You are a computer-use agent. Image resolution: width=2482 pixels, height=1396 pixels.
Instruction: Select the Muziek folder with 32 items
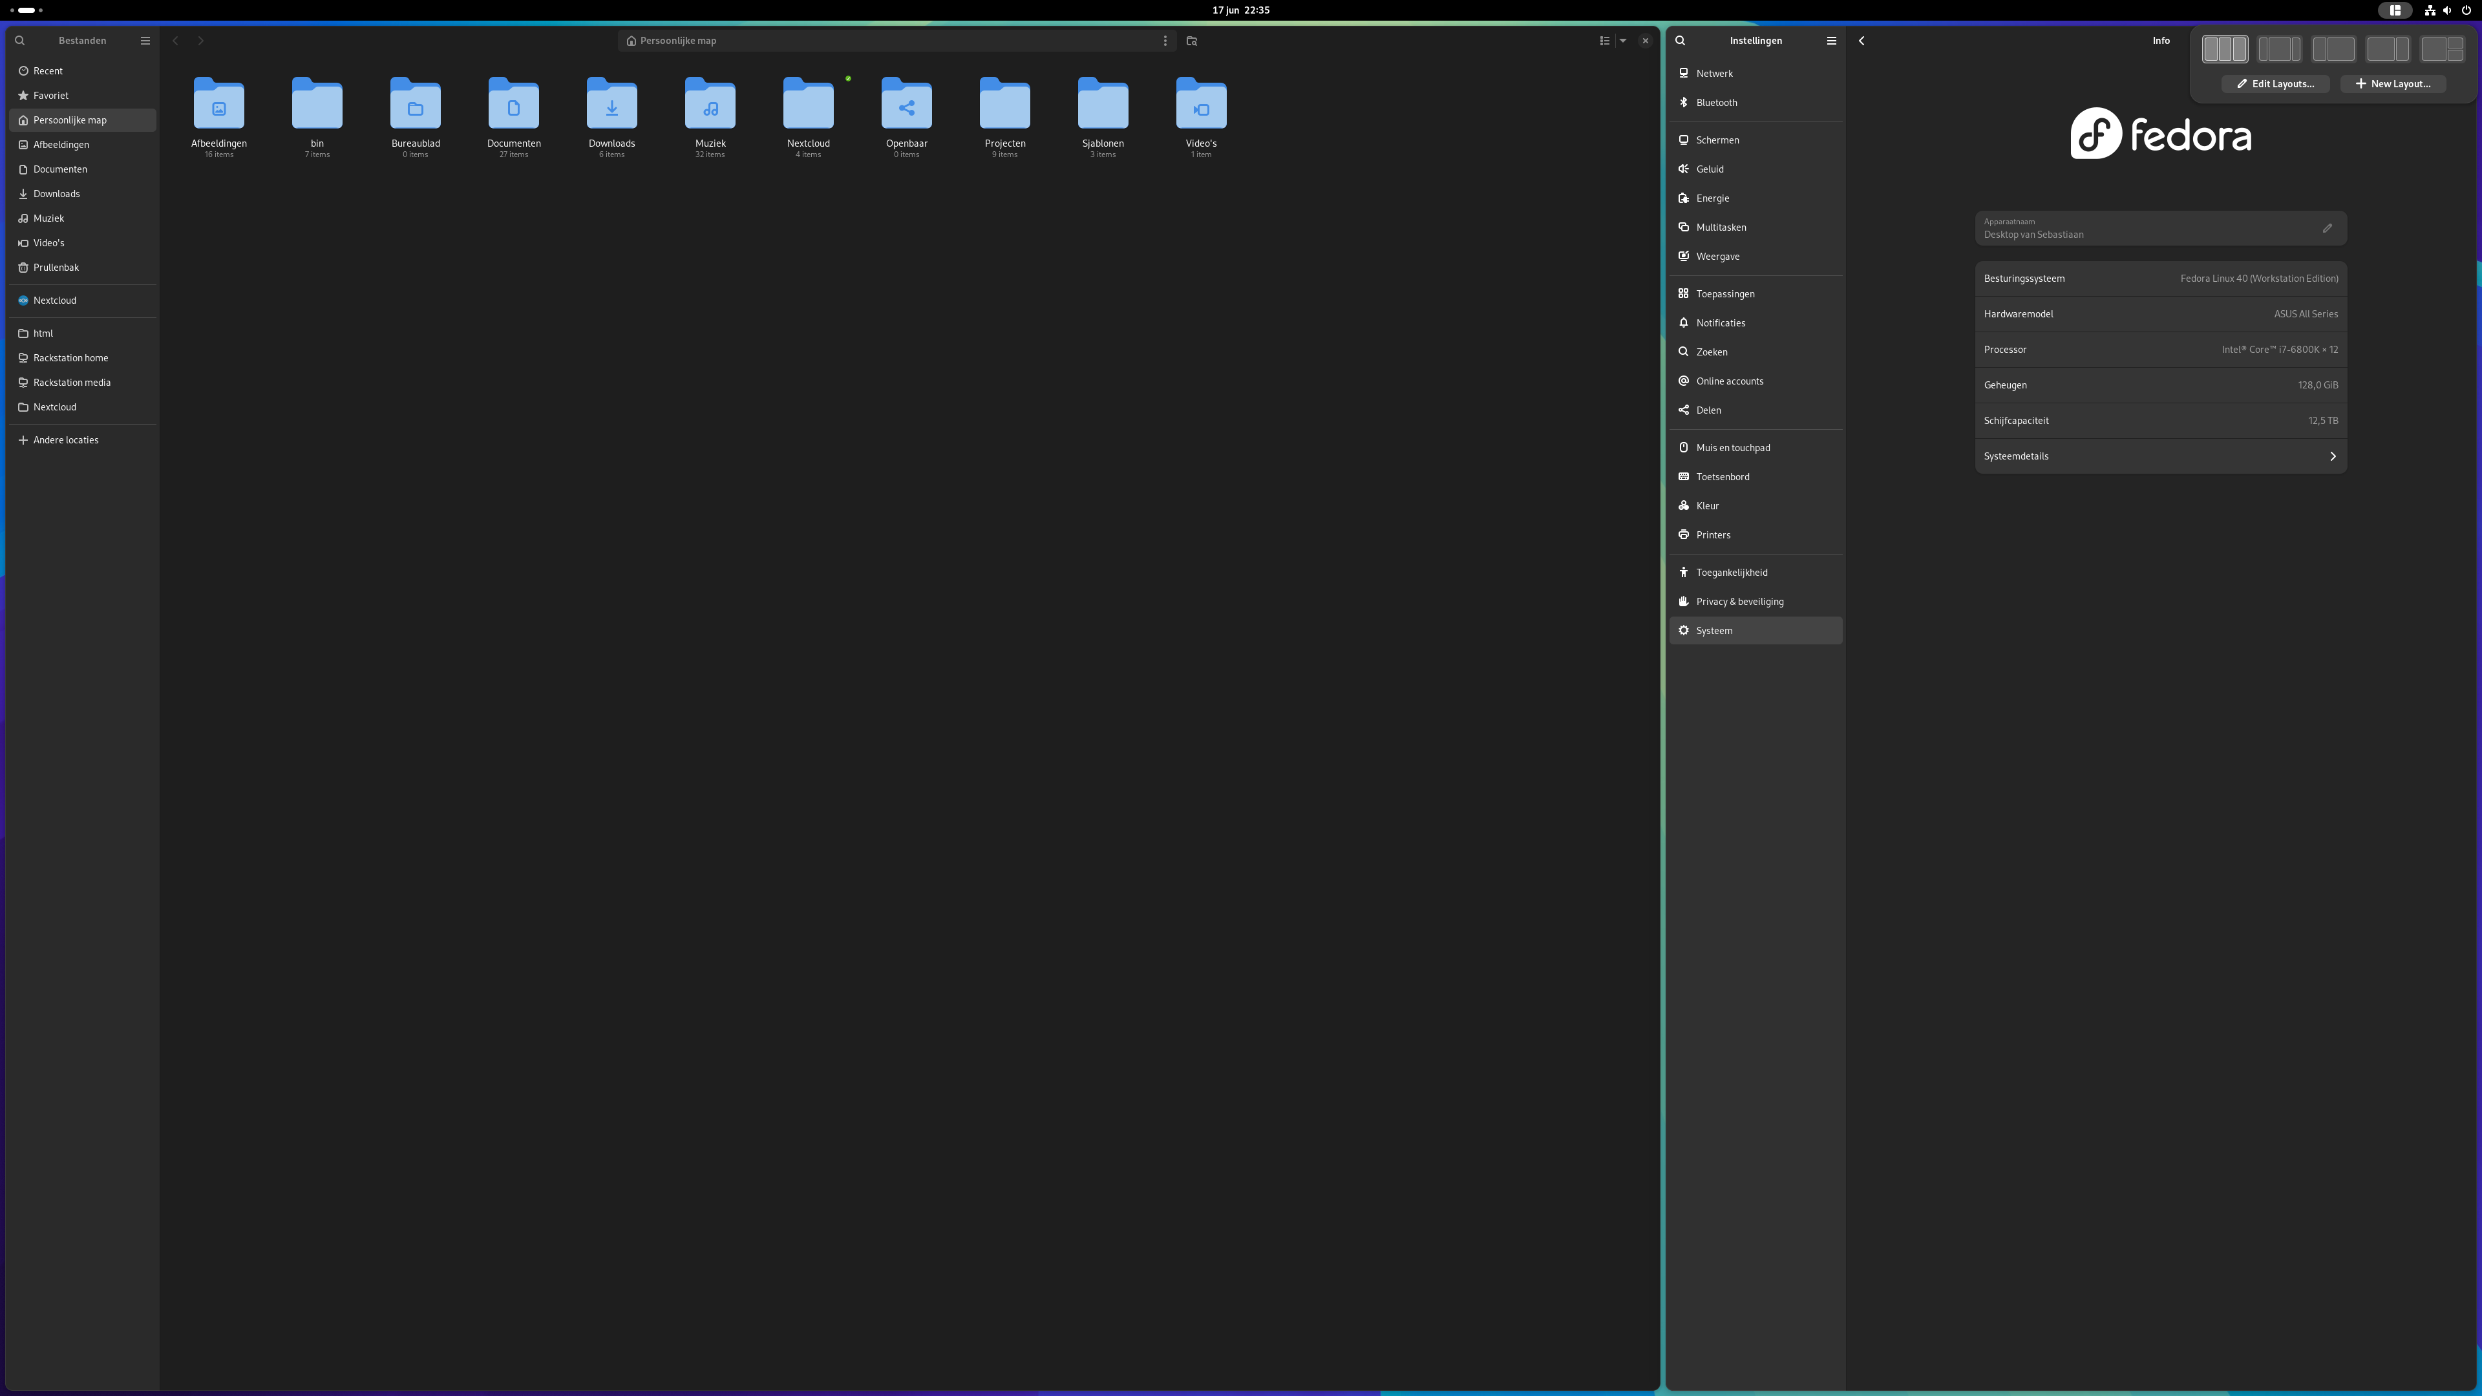pos(710,103)
